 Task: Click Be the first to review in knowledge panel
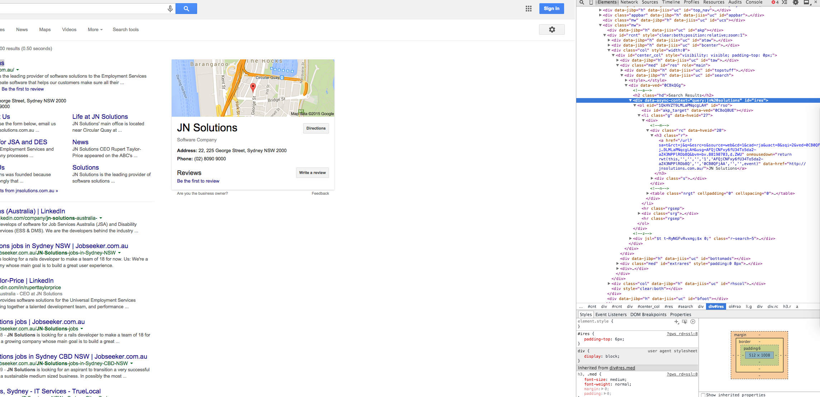click(198, 181)
